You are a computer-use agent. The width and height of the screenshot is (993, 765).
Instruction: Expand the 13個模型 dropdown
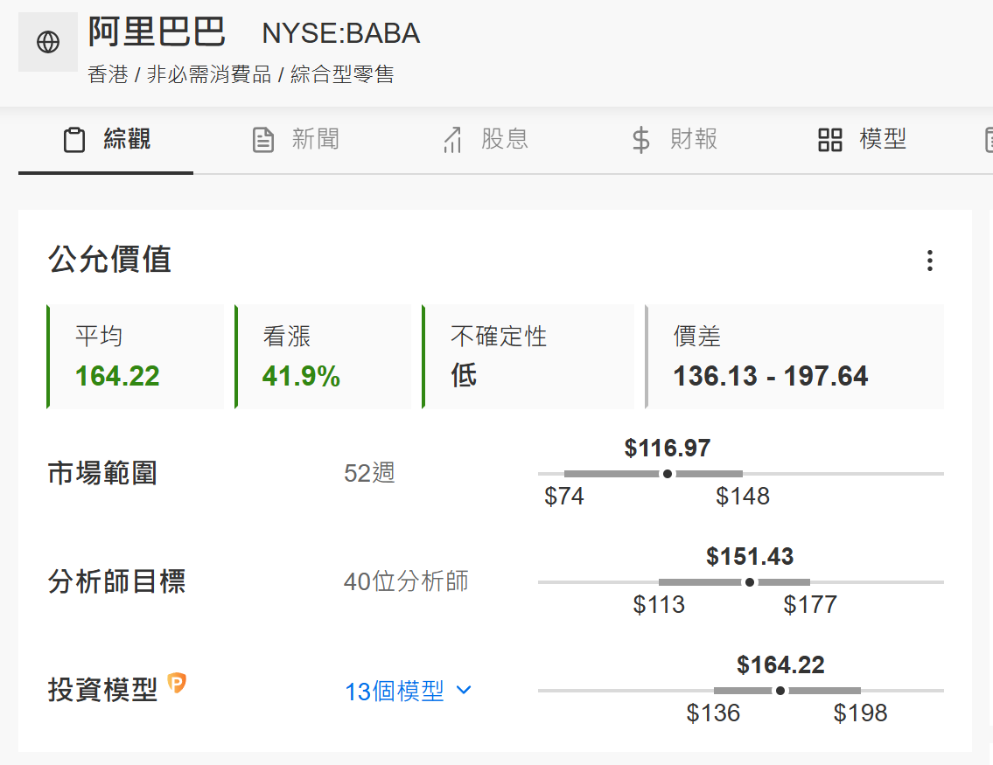[x=408, y=691]
